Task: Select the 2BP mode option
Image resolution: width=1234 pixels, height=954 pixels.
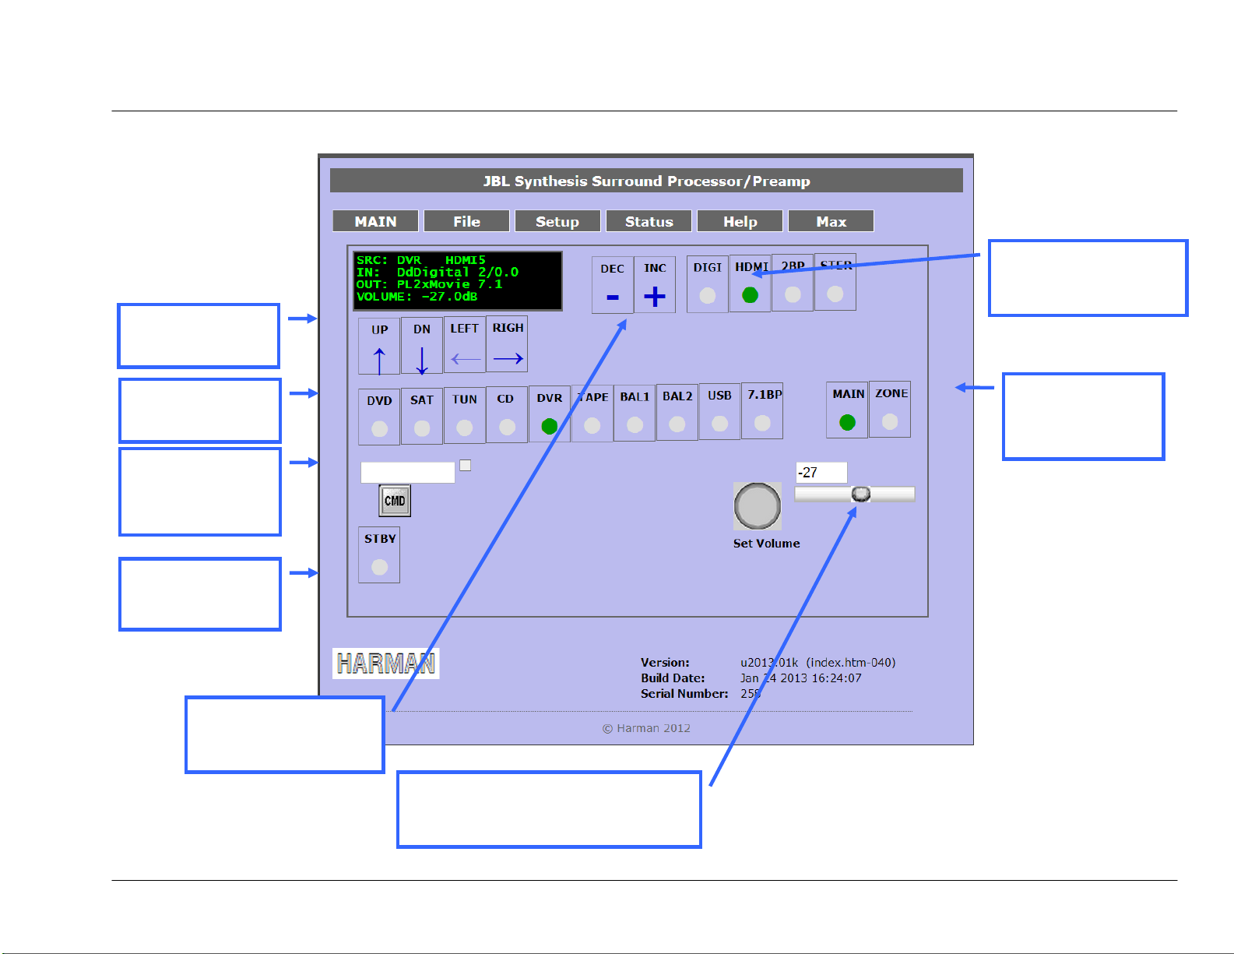Action: [793, 283]
